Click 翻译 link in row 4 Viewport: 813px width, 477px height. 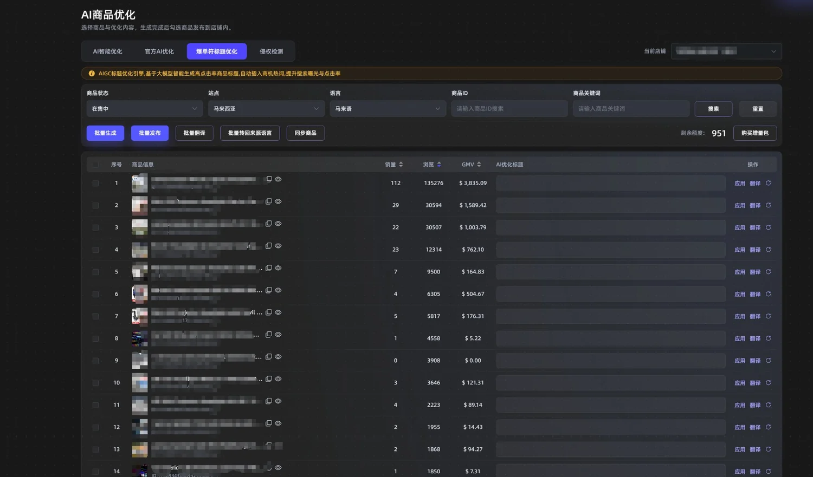point(755,250)
